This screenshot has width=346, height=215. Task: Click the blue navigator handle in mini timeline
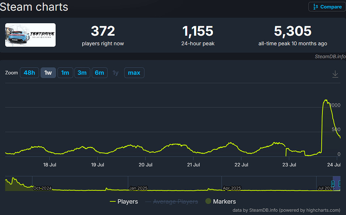333,183
